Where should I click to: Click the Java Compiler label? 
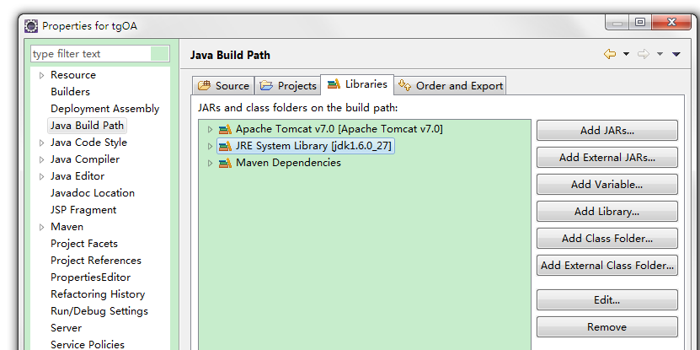pyautogui.click(x=85, y=159)
